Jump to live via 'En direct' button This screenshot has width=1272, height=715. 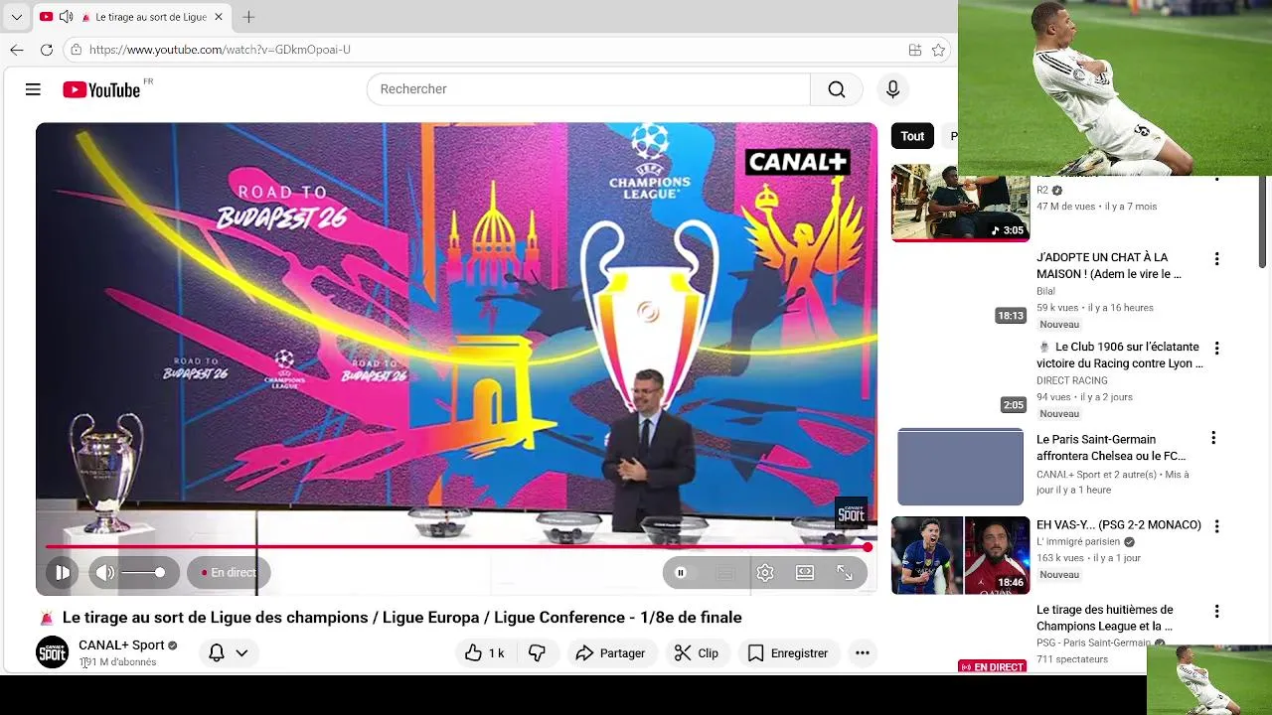(229, 572)
